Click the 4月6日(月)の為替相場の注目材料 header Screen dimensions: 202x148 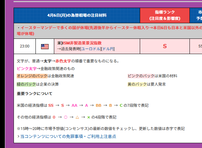(x=77, y=15)
